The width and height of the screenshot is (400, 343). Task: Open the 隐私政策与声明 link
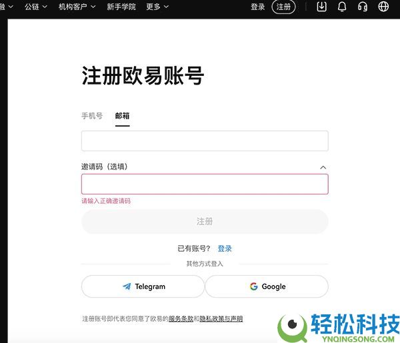221,318
